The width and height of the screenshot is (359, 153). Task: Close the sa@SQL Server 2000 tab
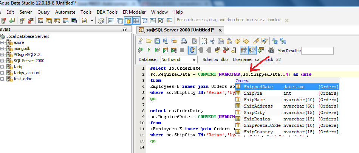pyautogui.click(x=220, y=30)
